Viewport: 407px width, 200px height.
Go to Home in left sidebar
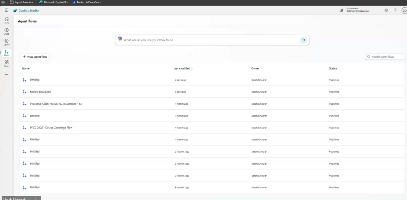[6, 20]
